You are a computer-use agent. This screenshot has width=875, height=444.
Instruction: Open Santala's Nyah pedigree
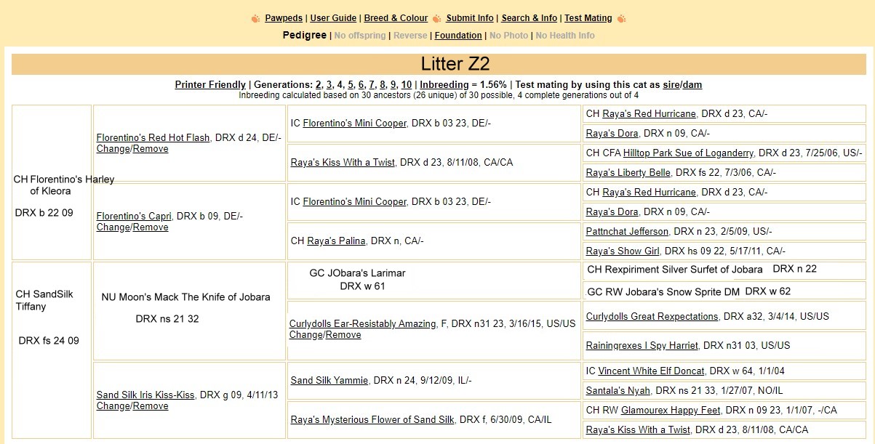tap(618, 391)
